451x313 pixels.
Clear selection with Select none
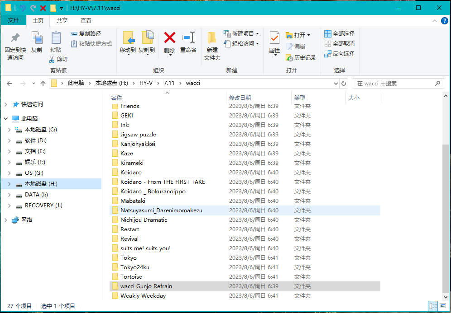[340, 44]
